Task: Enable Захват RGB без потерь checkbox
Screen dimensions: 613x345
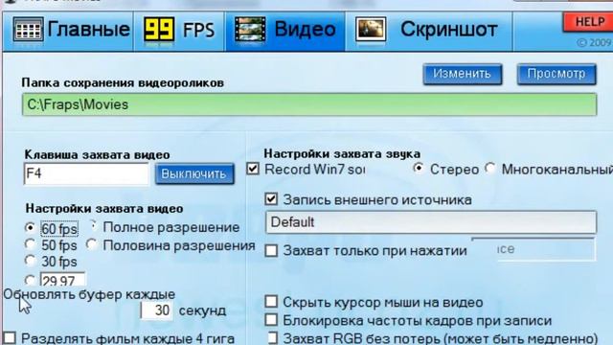Action: coord(272,338)
